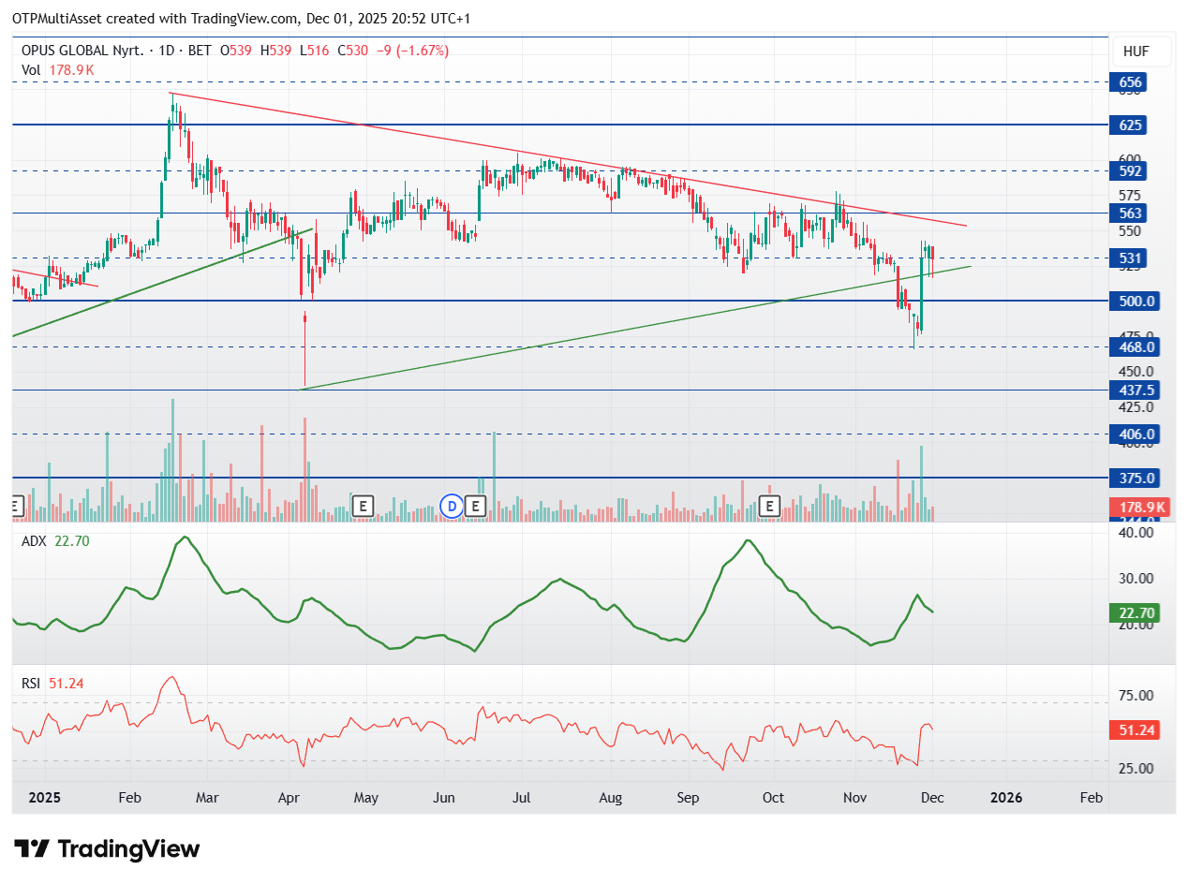This screenshot has height=884, width=1188.
Task: Click the earnings 'E' marker near October
Action: [x=769, y=507]
